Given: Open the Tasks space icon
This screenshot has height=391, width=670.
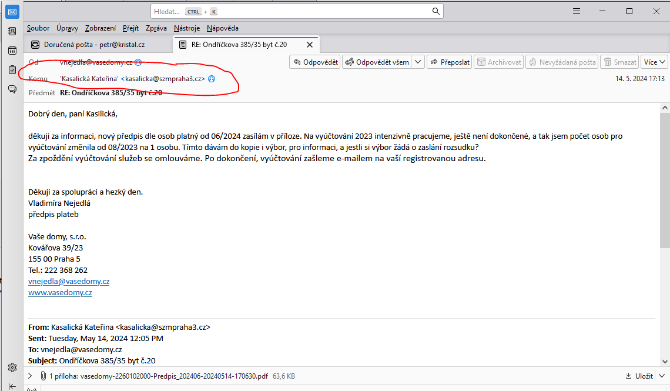Looking at the screenshot, I should [x=12, y=70].
